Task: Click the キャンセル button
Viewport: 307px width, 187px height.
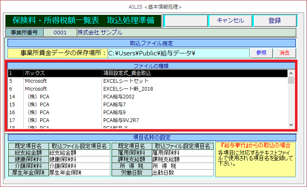Action: pyautogui.click(x=230, y=21)
